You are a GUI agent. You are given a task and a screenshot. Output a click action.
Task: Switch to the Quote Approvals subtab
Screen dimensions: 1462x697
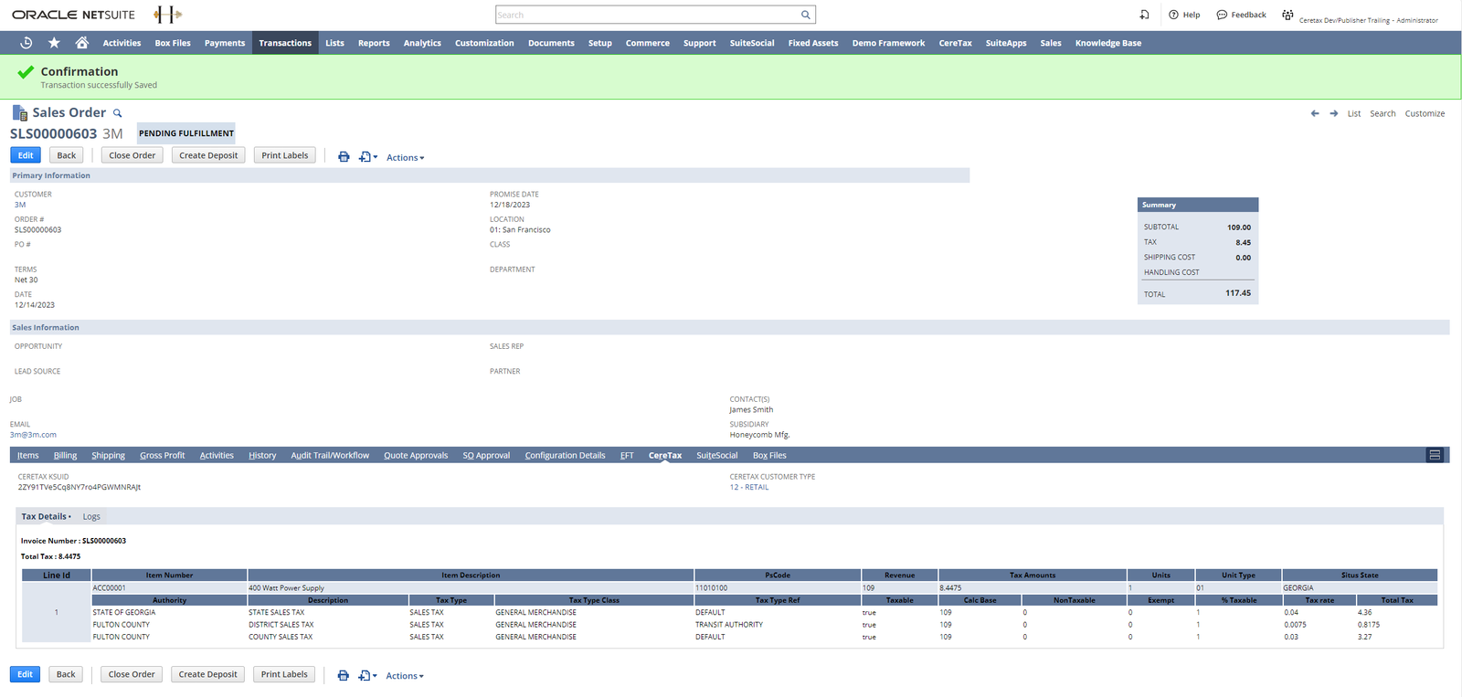(x=416, y=455)
